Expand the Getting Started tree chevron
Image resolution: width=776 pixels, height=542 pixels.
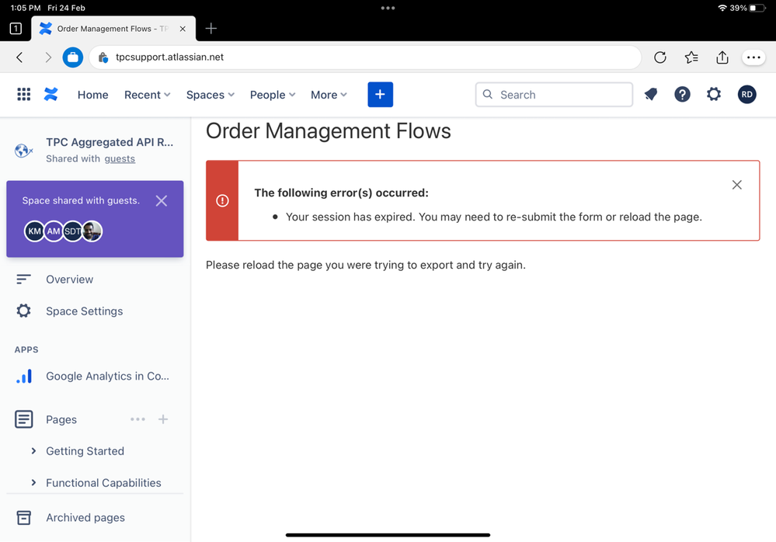coord(33,450)
